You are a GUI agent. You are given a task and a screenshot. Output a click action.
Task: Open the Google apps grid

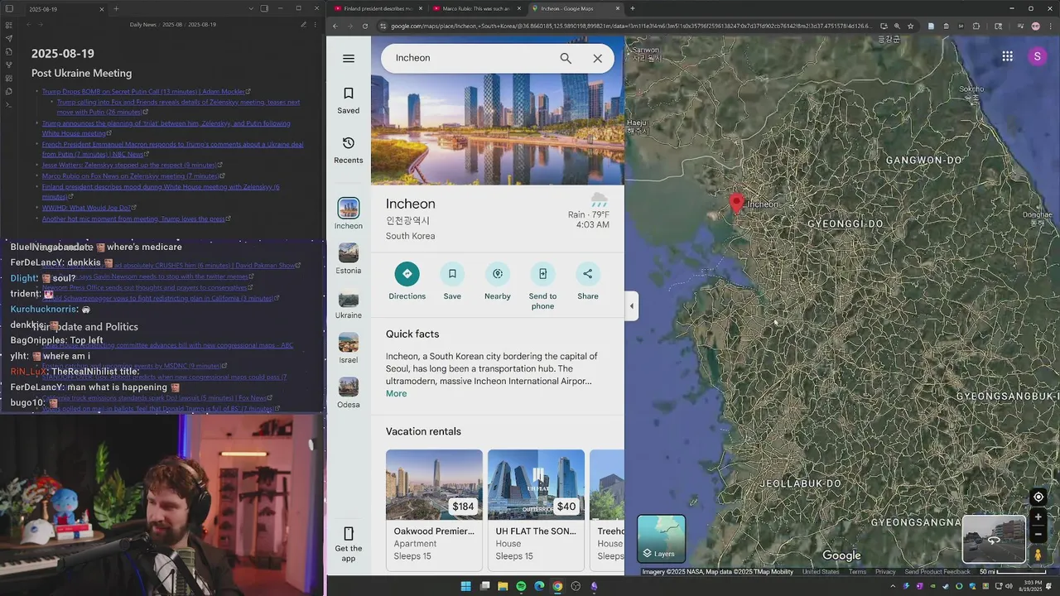(x=1007, y=56)
